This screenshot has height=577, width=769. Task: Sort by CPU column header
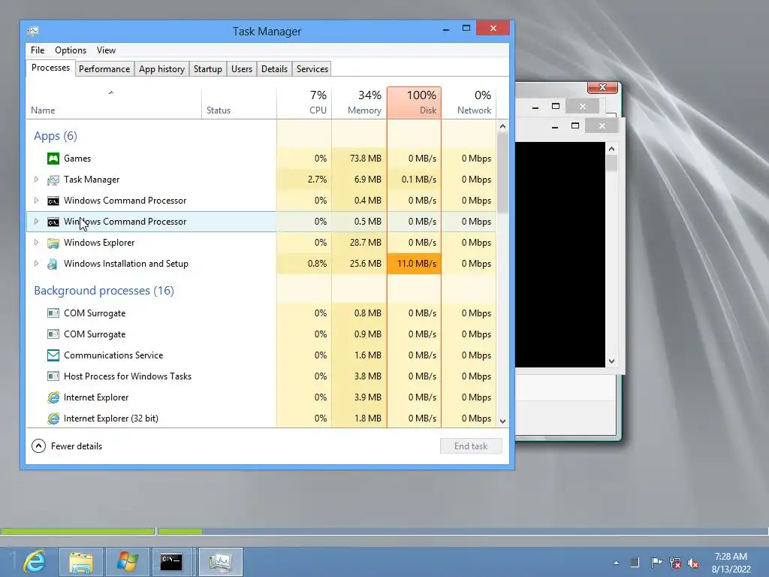(304, 103)
